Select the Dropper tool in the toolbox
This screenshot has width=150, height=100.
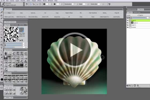(1, 12)
